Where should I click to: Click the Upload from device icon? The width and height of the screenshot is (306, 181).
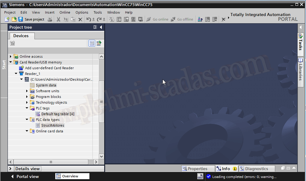126,19
